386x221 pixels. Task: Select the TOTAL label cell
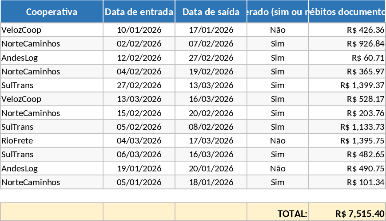pyautogui.click(x=278, y=213)
